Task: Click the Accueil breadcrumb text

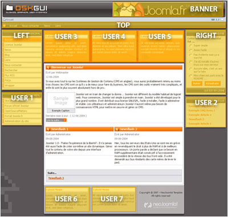Action: tap(10, 19)
